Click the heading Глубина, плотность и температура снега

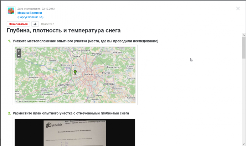tap(63, 30)
